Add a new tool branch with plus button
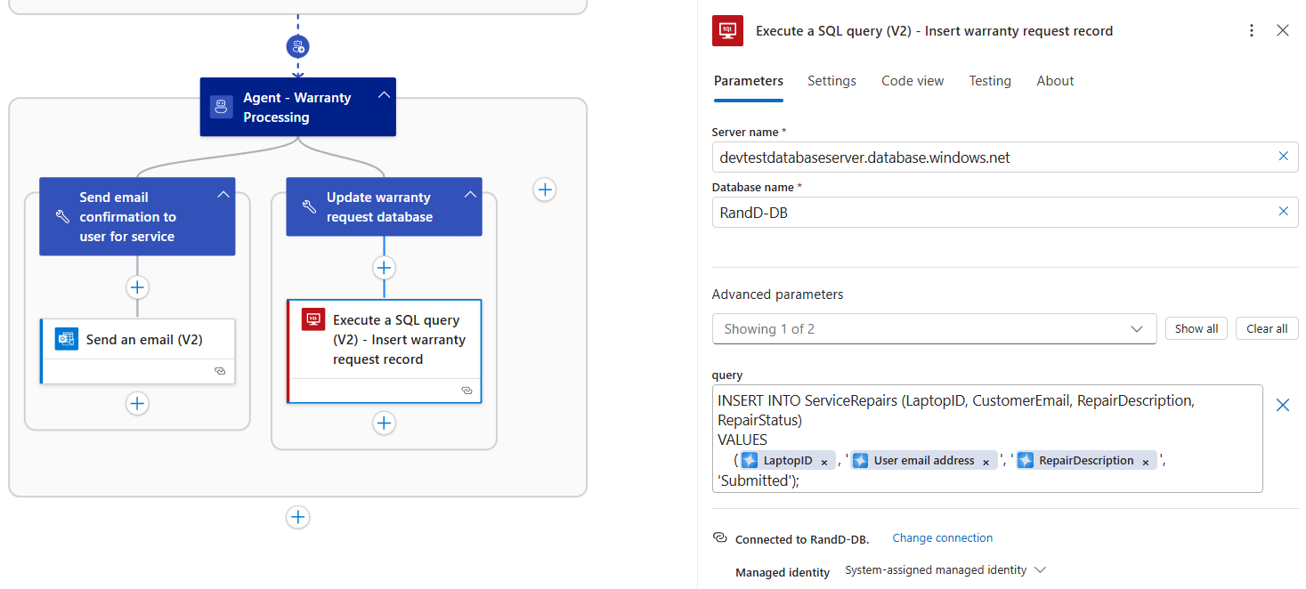The height and width of the screenshot is (589, 1306). 545,190
